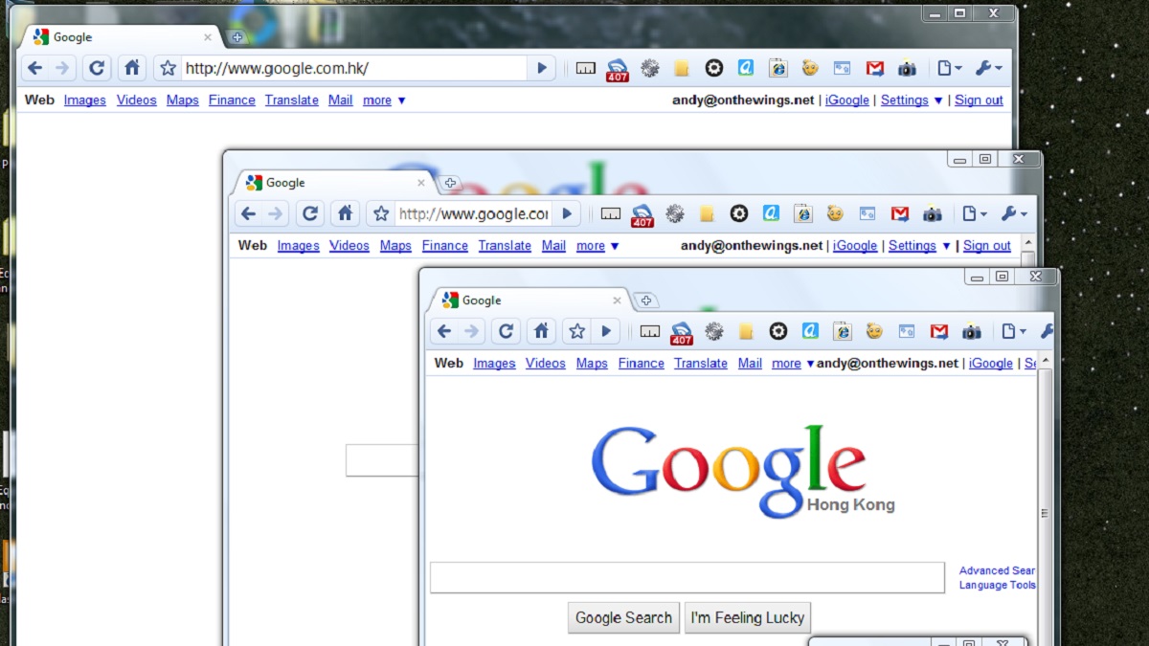Open wrench menu in middle window
This screenshot has width=1149, height=646.
click(1013, 213)
